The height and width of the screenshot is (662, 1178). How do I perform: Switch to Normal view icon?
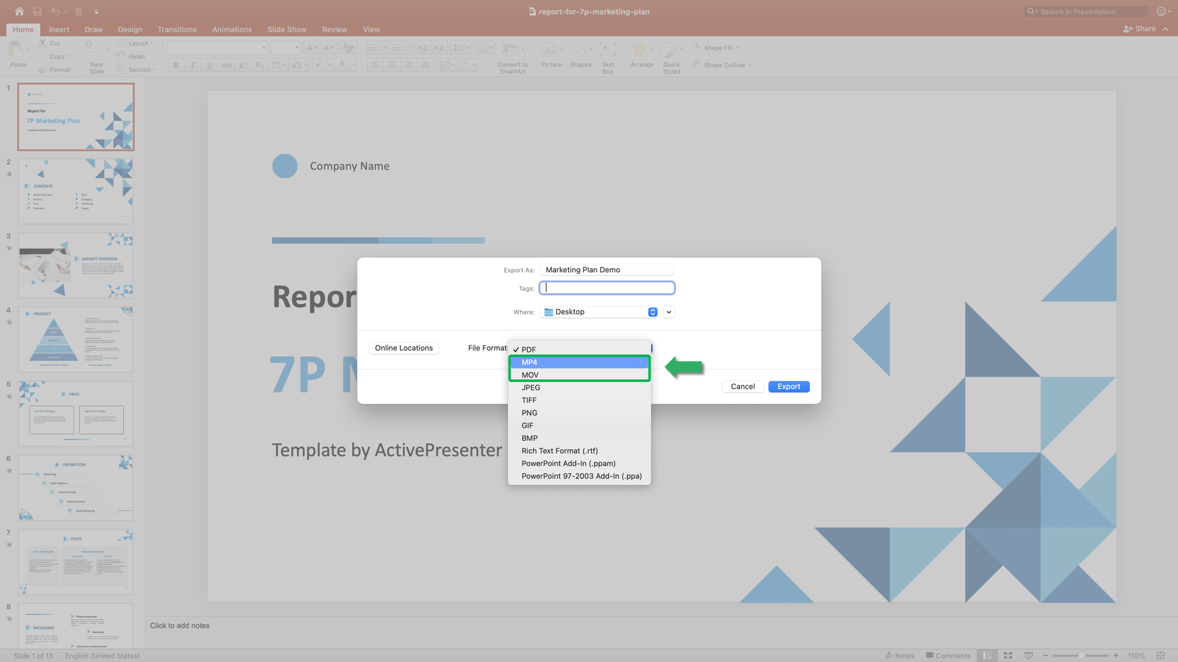(987, 655)
